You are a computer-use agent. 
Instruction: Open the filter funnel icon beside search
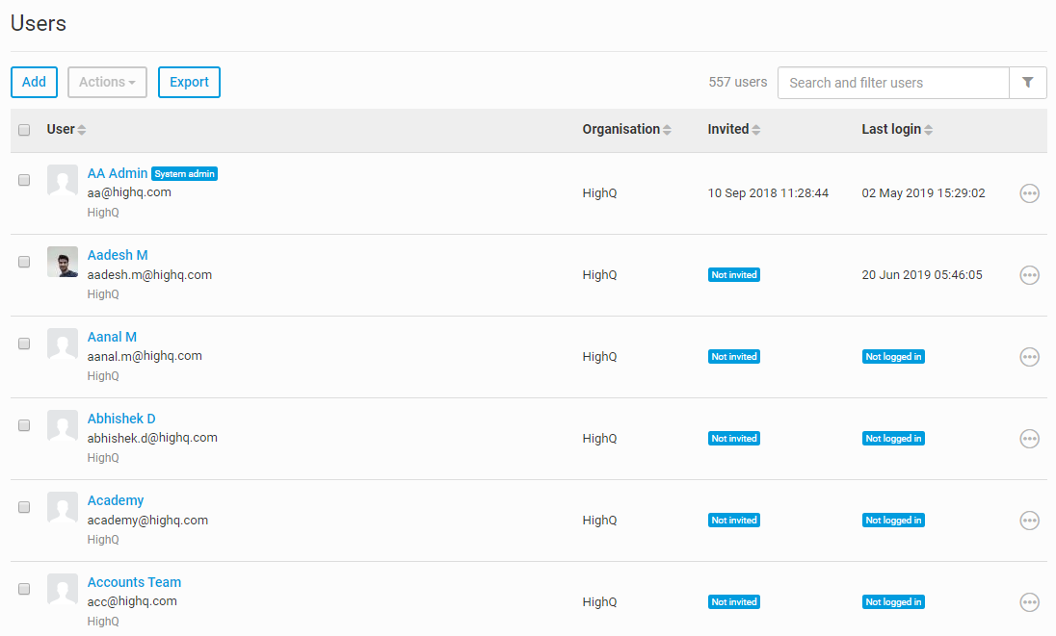point(1028,83)
